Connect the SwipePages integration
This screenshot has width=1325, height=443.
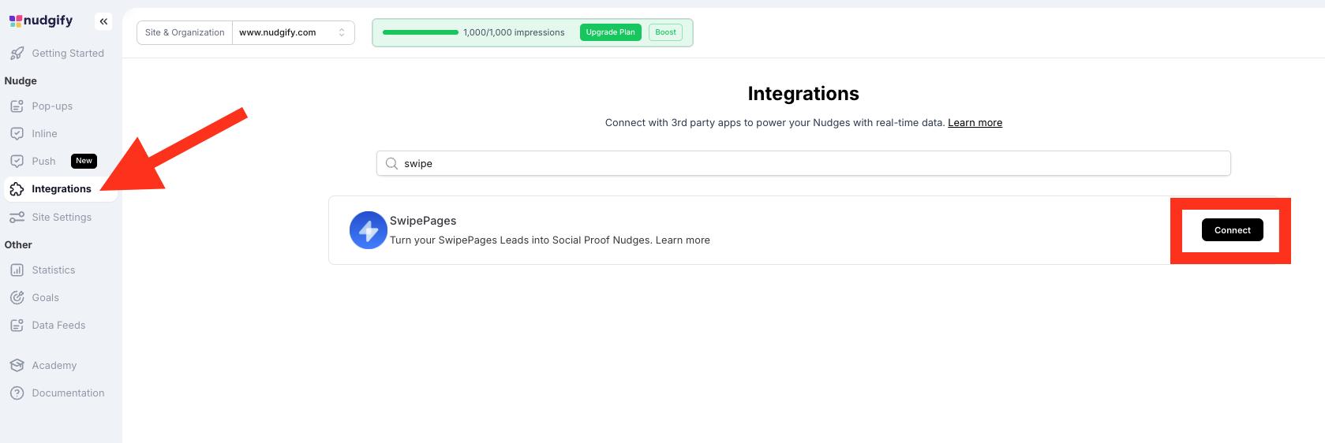(x=1232, y=230)
